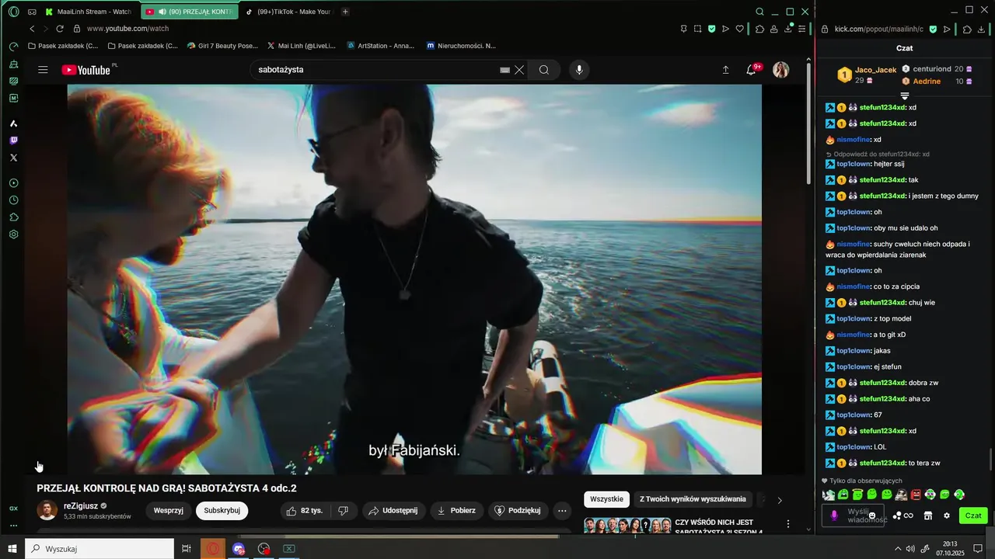
Task: Click the green Czat send button
Action: point(973,516)
